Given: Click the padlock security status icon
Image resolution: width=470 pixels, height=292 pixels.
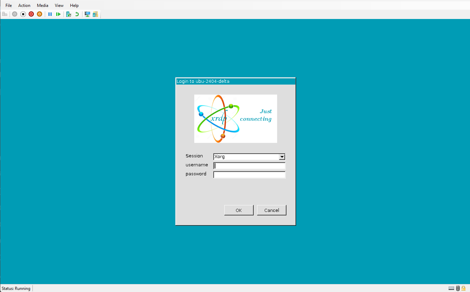Looking at the screenshot, I should (463, 288).
